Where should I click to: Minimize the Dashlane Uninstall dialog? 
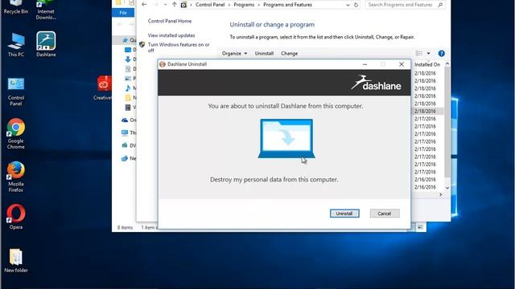tap(365, 64)
